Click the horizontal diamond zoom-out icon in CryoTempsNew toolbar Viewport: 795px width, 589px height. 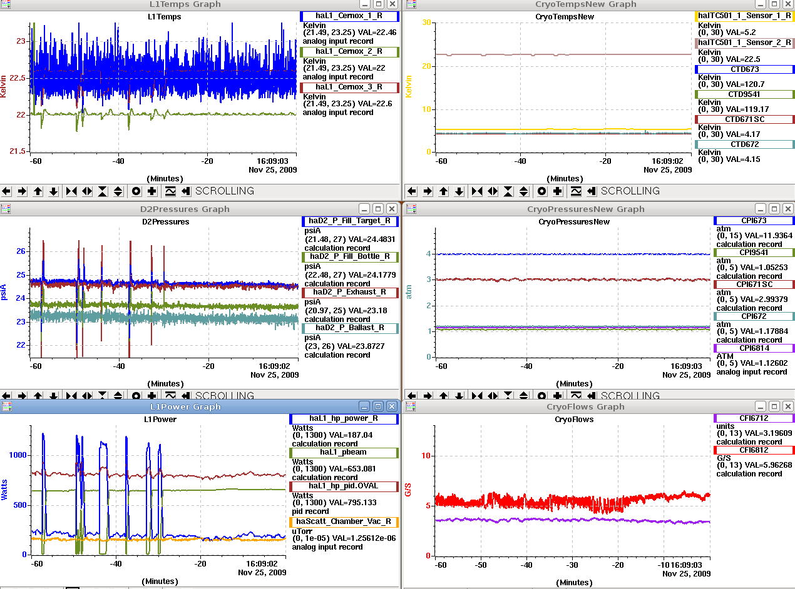(x=493, y=191)
